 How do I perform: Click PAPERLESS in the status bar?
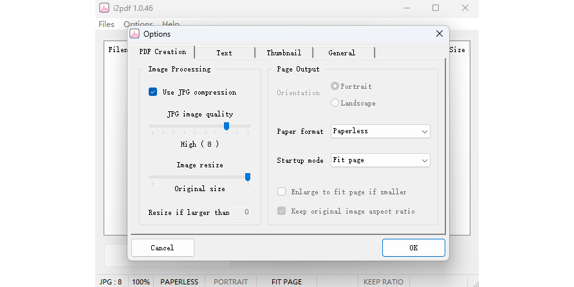click(180, 282)
